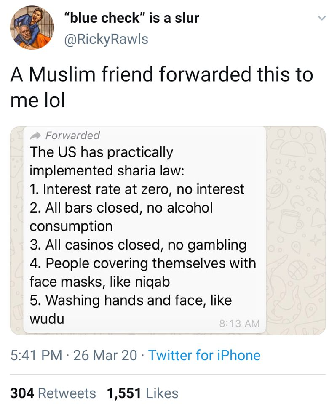Click the 8:13 AM message timestamp
This screenshot has width=329, height=404.
(240, 323)
